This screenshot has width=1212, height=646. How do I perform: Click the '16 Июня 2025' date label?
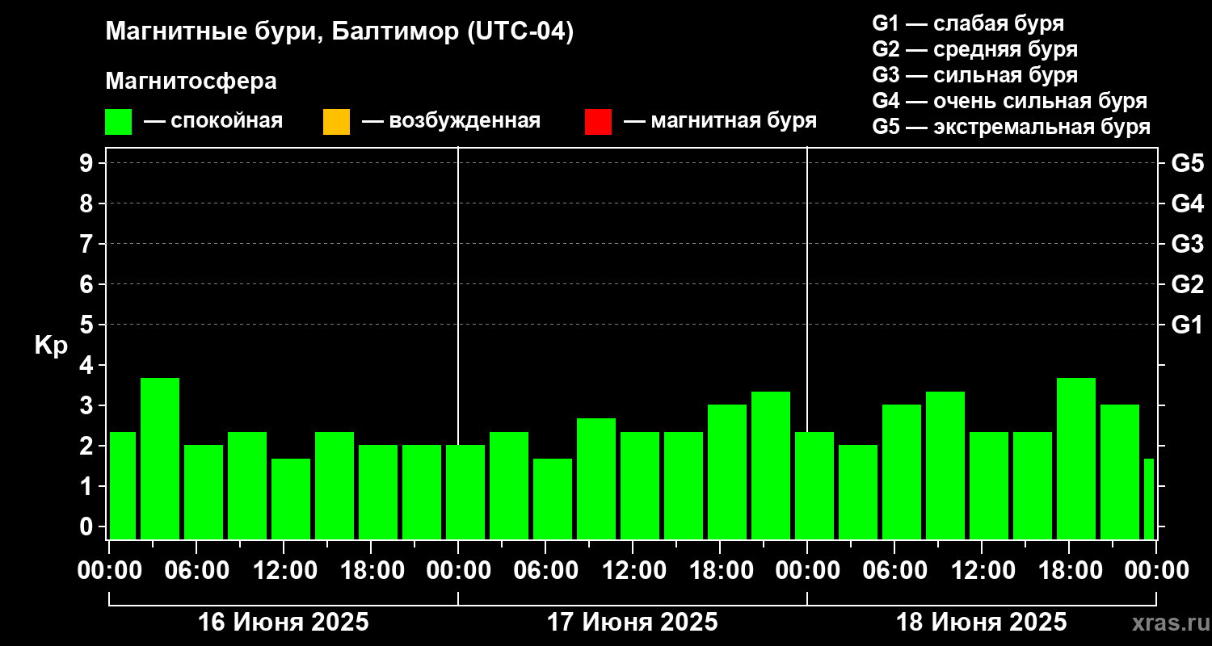pos(284,623)
